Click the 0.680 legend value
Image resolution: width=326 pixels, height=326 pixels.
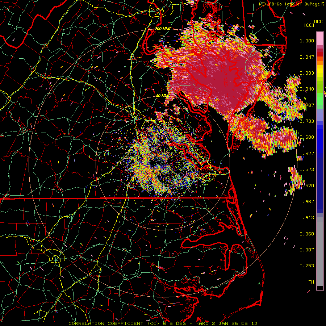coord(307,137)
